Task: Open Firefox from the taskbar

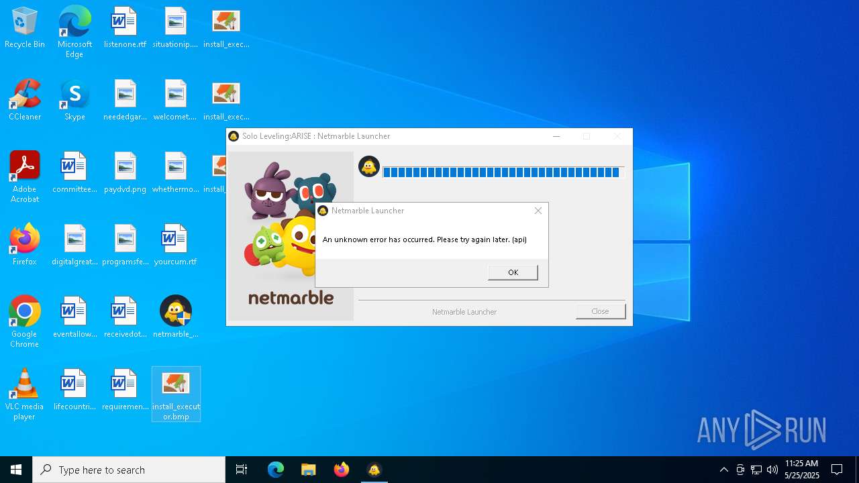Action: (342, 470)
